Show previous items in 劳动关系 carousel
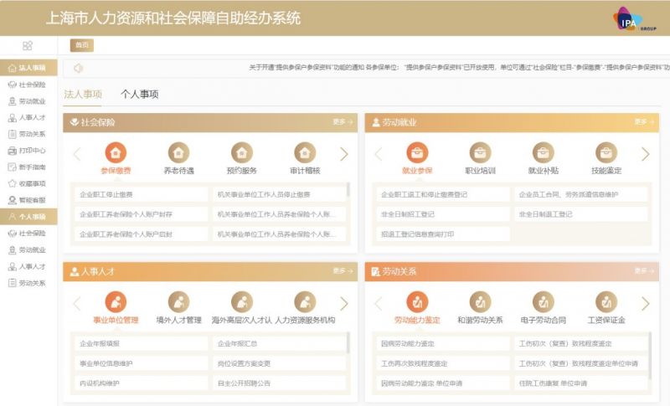Viewport: 670px width, 406px height. coord(379,304)
